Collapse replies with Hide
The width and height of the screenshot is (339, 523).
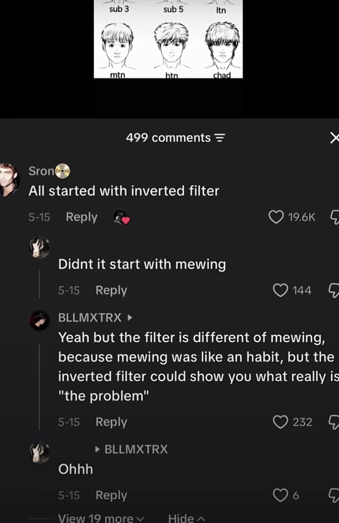(x=187, y=518)
